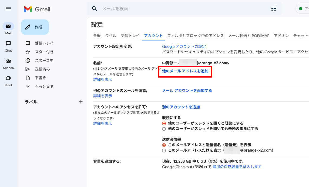Open the メール転送と POP/IMAP tab
Viewport: 309px width, 187px height.
249,36
